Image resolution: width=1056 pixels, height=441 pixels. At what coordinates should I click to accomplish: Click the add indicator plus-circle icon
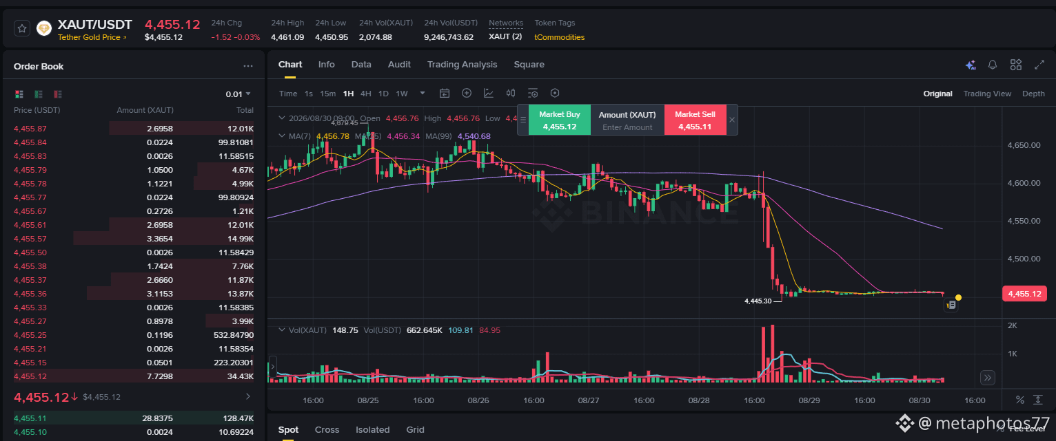(467, 94)
